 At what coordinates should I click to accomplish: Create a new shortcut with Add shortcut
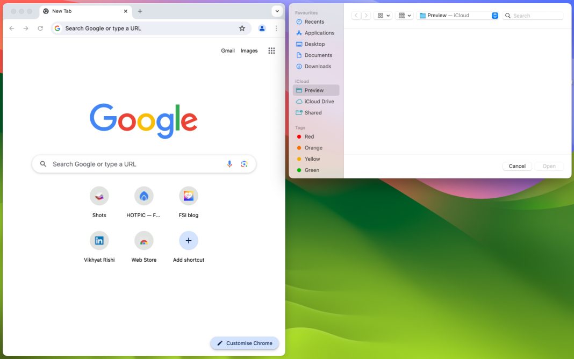click(x=188, y=241)
